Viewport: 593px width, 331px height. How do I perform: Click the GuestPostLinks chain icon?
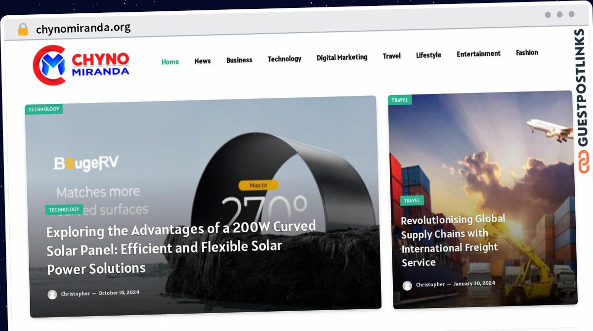coord(584,163)
